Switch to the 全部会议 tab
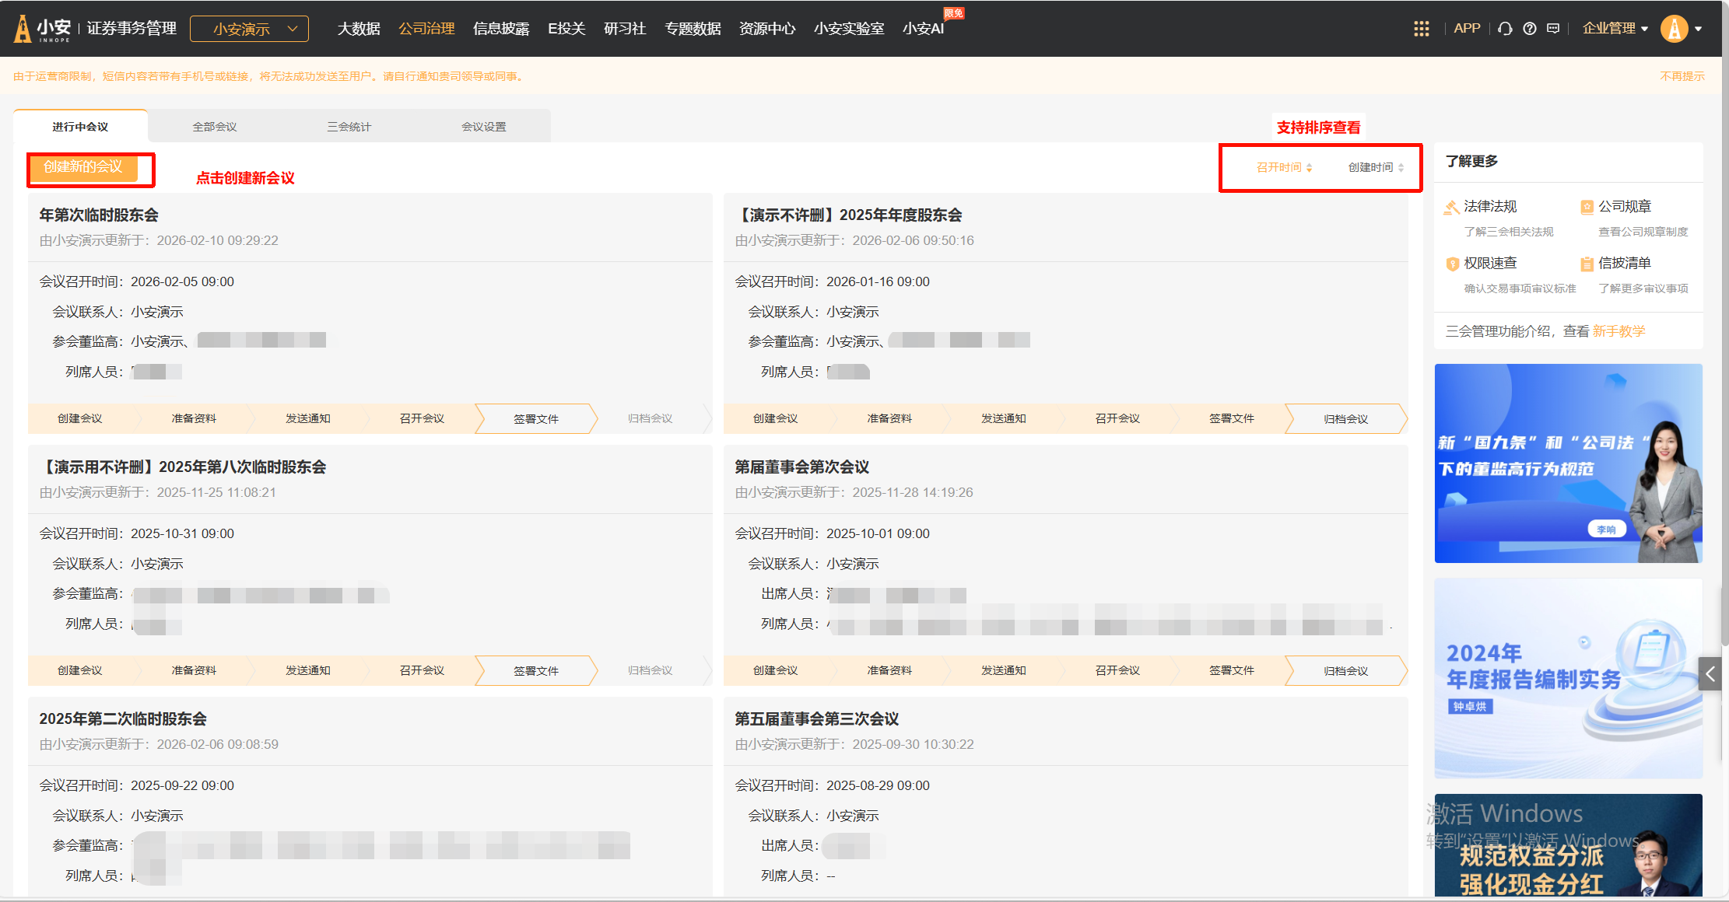 (x=215, y=127)
